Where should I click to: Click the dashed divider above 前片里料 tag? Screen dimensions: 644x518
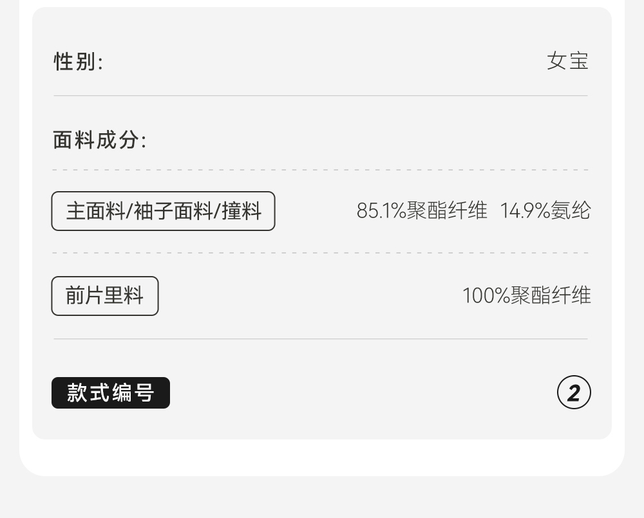coord(320,253)
